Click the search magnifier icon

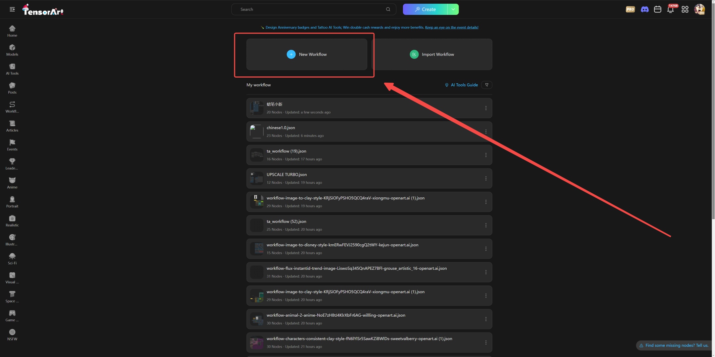click(x=388, y=9)
